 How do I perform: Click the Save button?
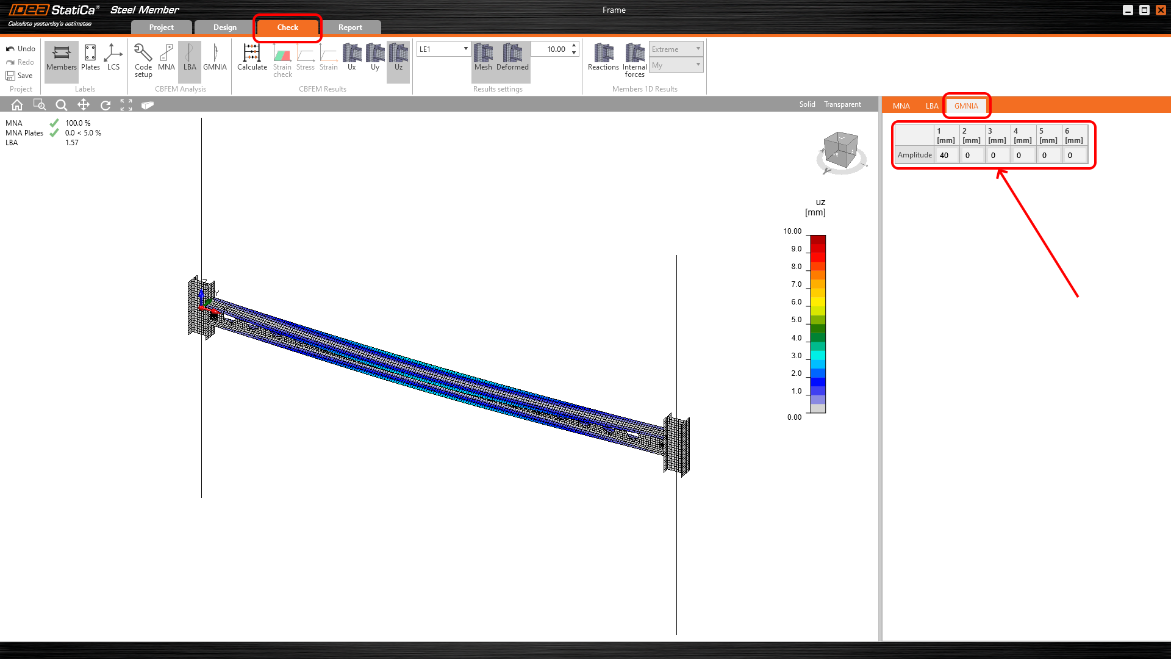20,76
